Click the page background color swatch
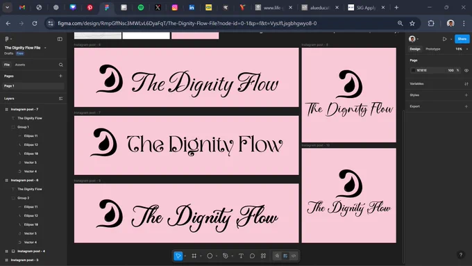The image size is (472, 266). pos(413,70)
